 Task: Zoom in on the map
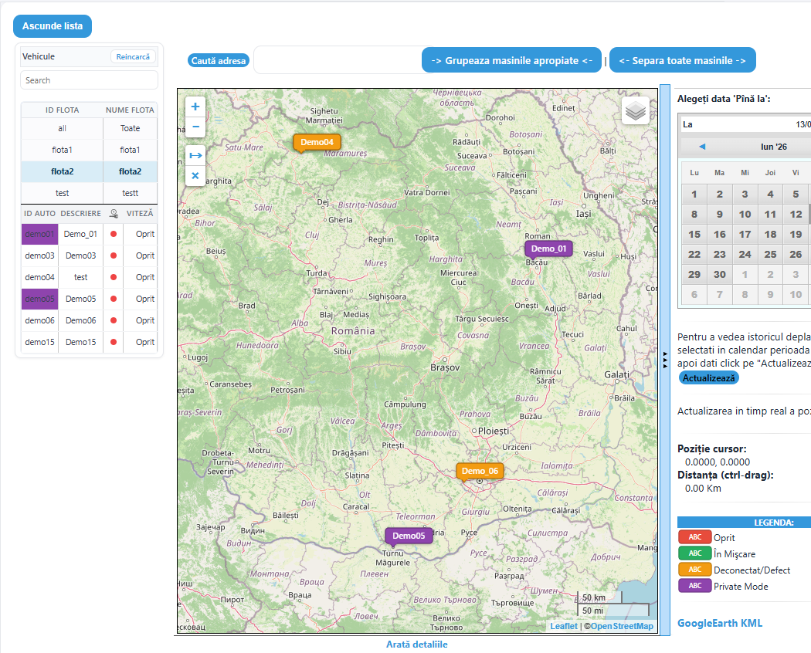[x=195, y=107]
